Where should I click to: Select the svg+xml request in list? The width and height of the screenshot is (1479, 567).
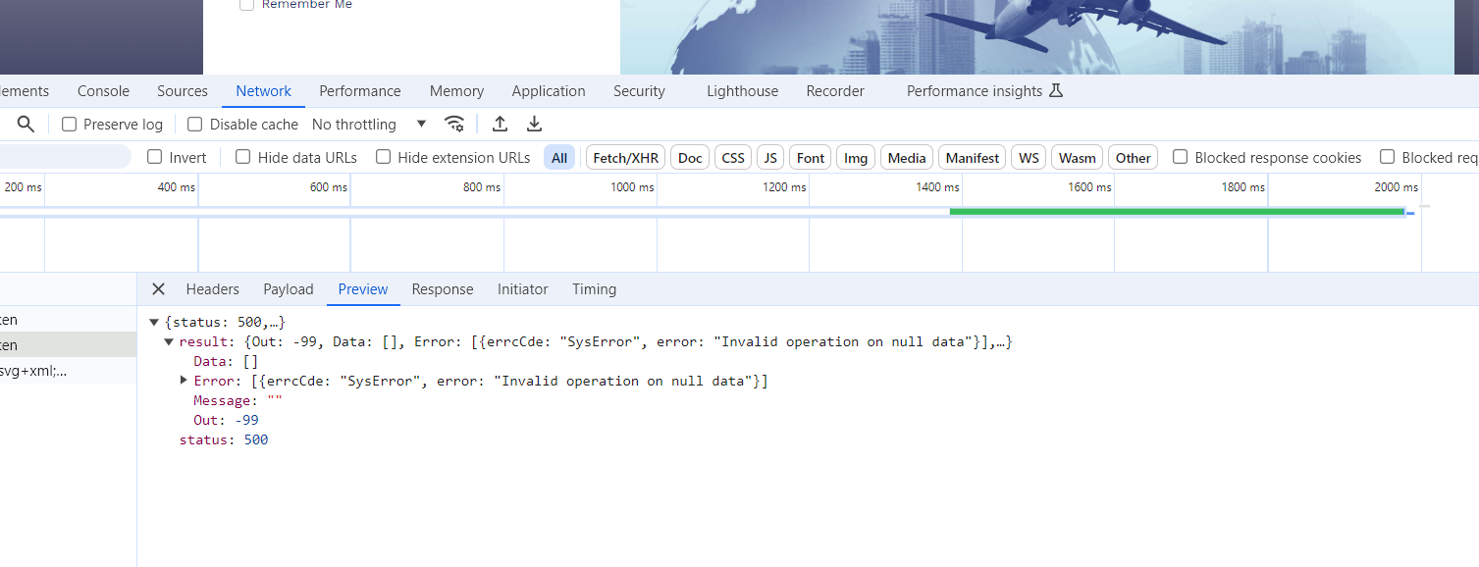tap(33, 371)
